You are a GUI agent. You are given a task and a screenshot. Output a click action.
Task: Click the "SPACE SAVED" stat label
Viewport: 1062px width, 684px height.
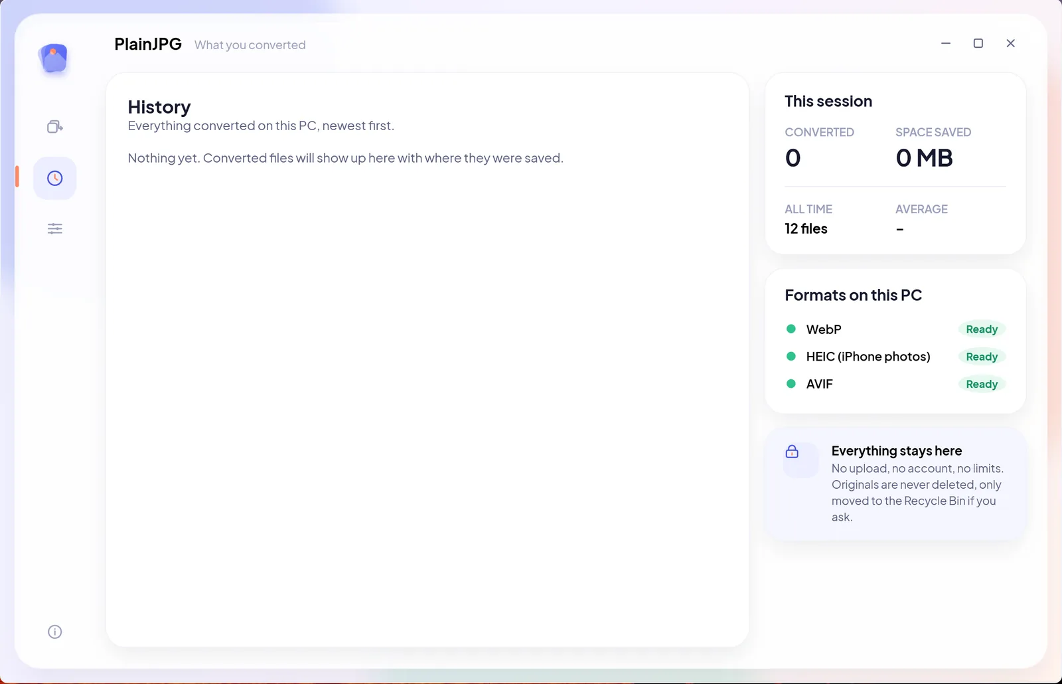click(933, 132)
